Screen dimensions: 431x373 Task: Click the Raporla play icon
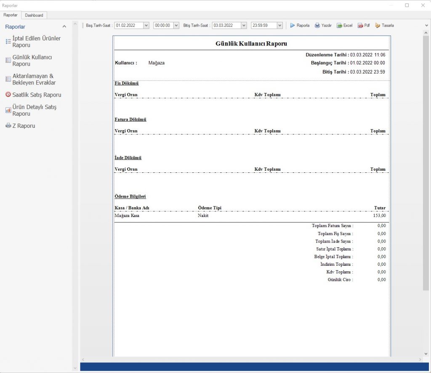(x=293, y=25)
